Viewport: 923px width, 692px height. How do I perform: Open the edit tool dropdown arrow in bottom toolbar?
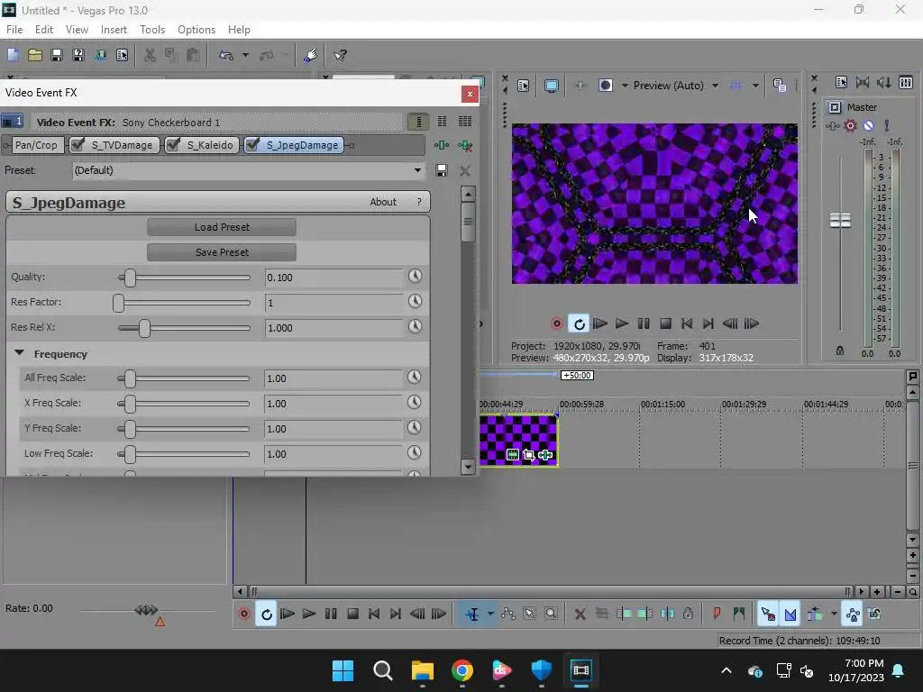point(489,615)
